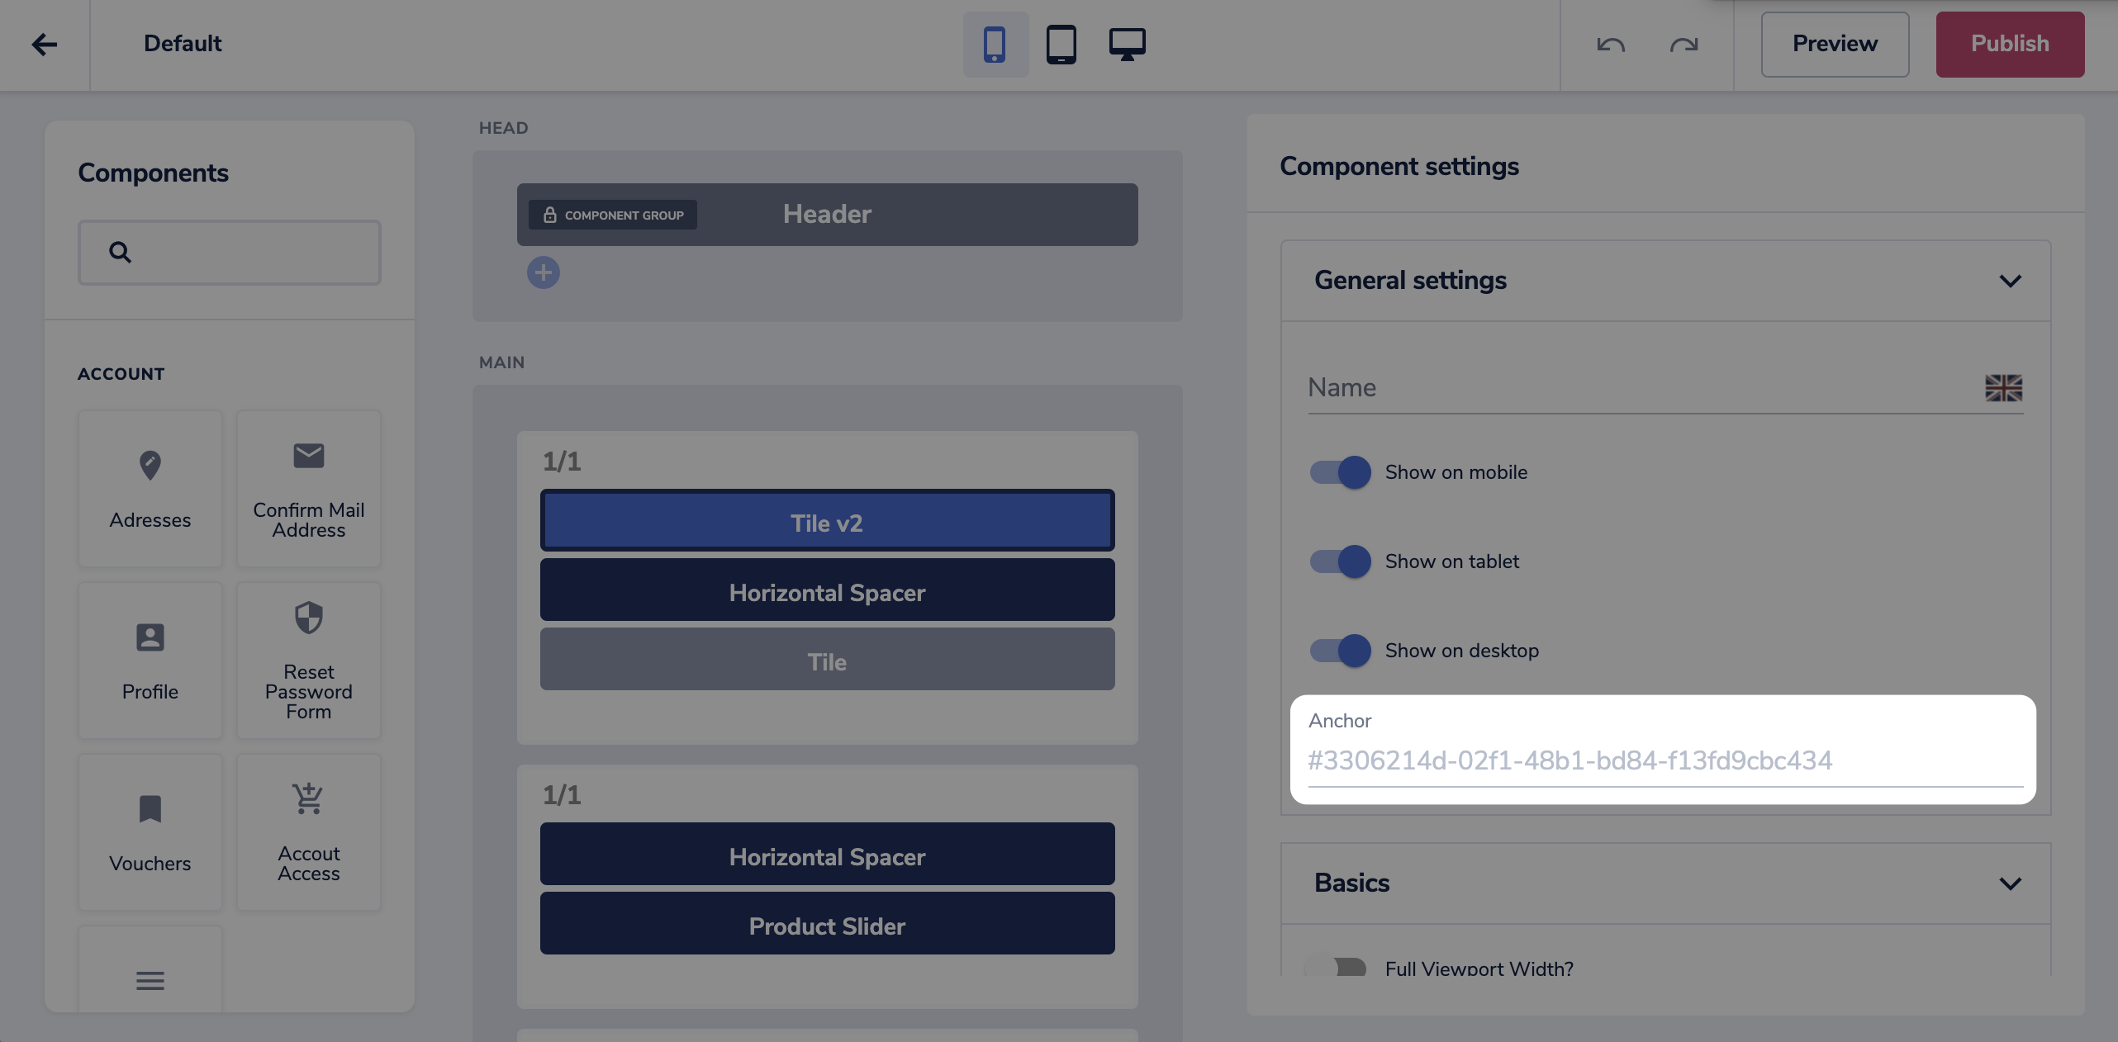Select the Reset Password Form component
The height and width of the screenshot is (1042, 2118).
(309, 661)
